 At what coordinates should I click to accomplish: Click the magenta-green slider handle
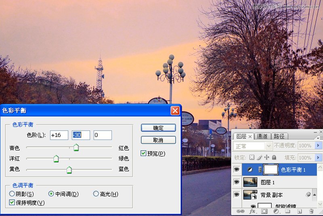[x=56, y=159]
